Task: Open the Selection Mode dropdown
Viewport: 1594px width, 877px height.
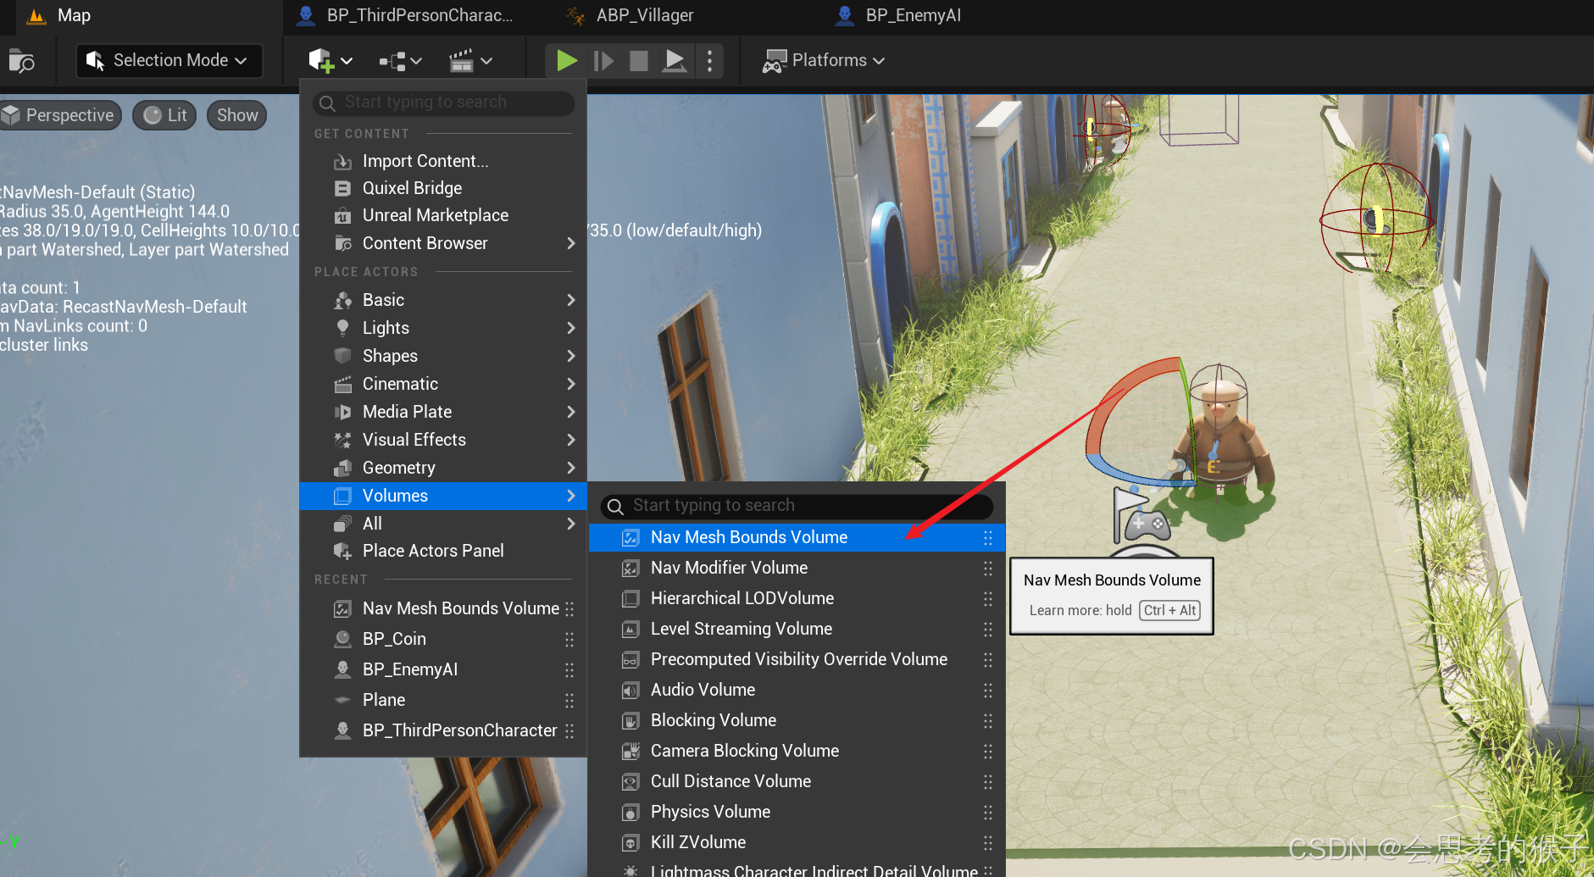Action: (168, 60)
